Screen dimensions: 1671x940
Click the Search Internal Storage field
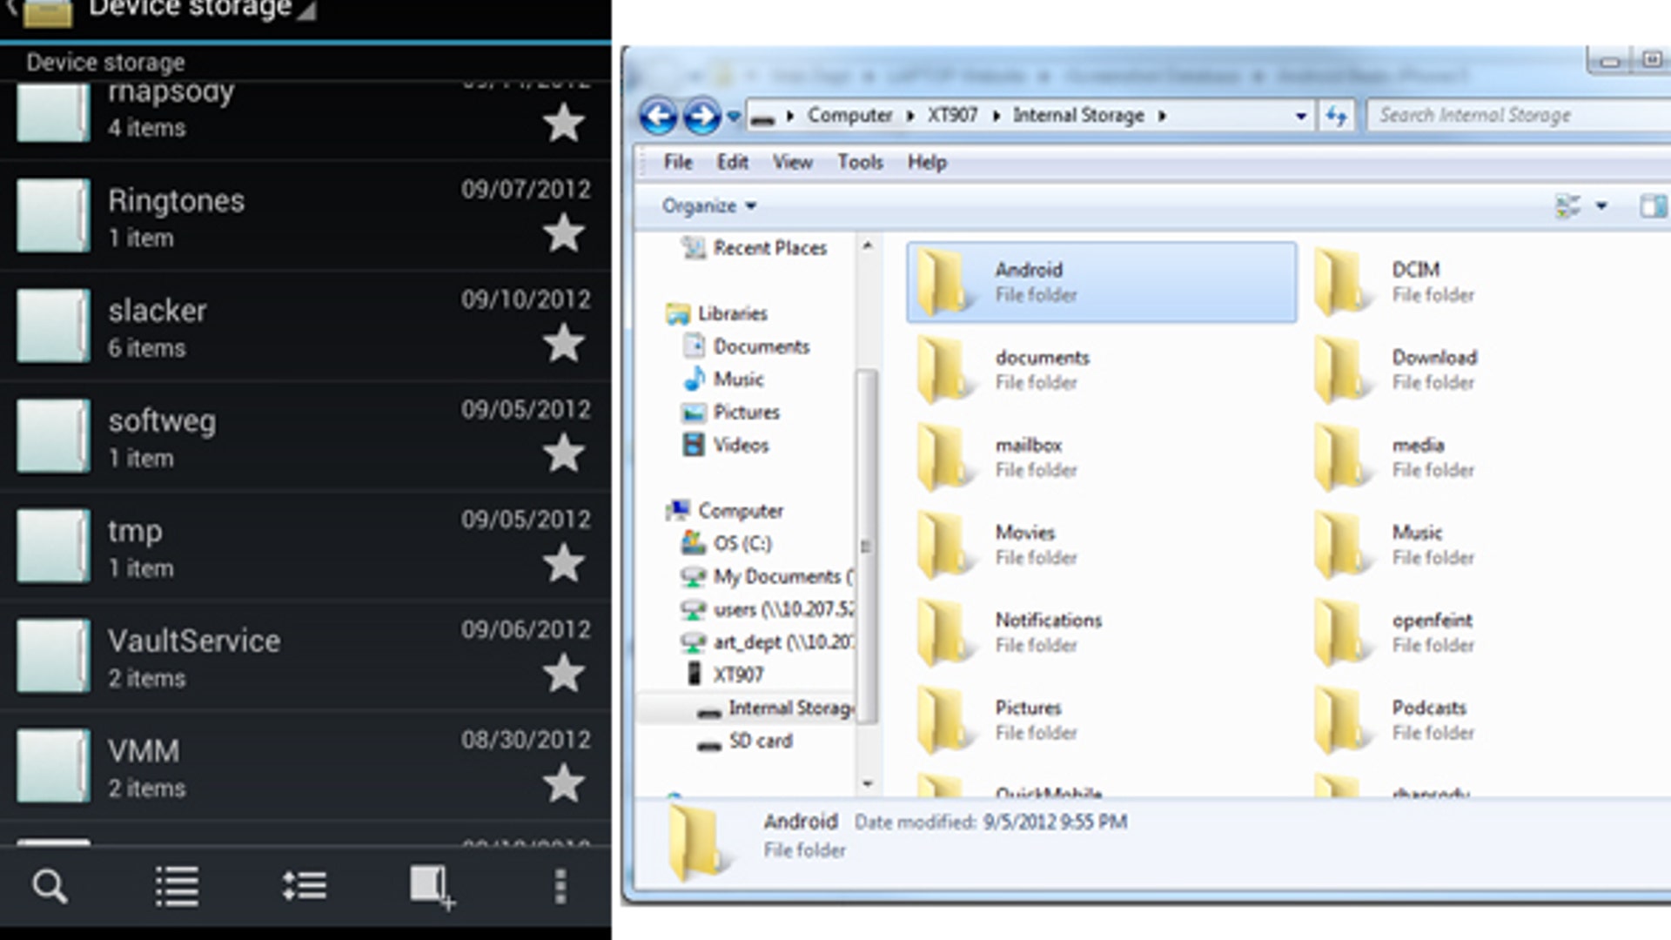pos(1514,116)
